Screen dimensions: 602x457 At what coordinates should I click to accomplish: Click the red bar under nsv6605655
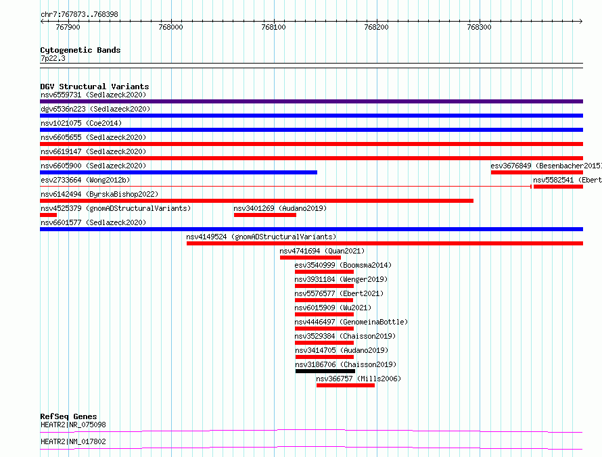(x=311, y=144)
